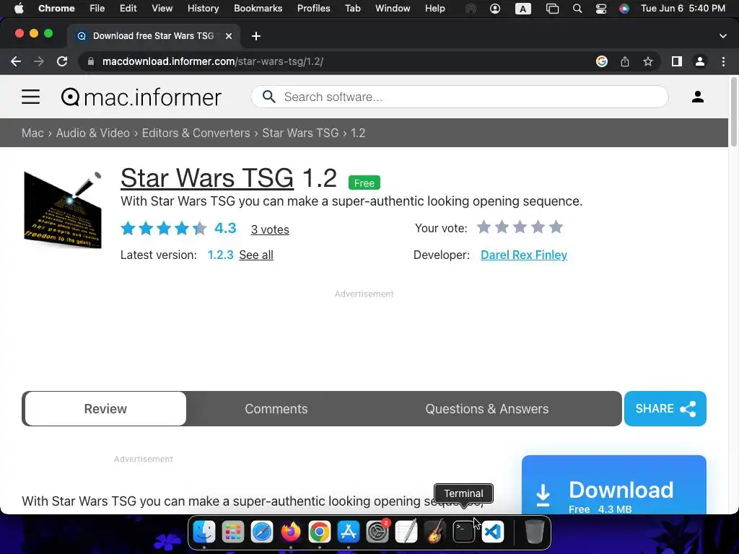The height and width of the screenshot is (554, 739).
Task: Open System Preferences in the Dock
Action: 377,532
